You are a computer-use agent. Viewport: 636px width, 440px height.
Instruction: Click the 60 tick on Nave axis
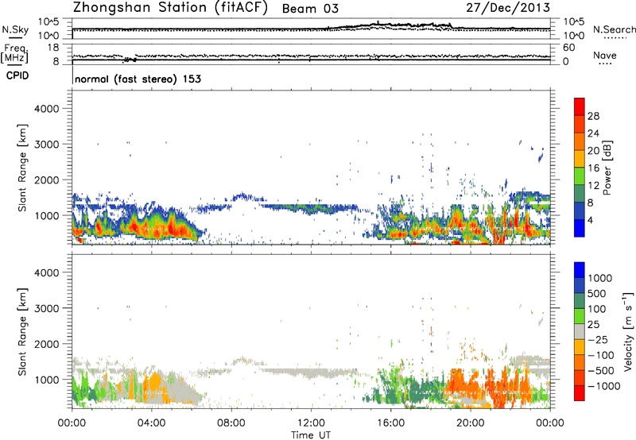point(568,48)
